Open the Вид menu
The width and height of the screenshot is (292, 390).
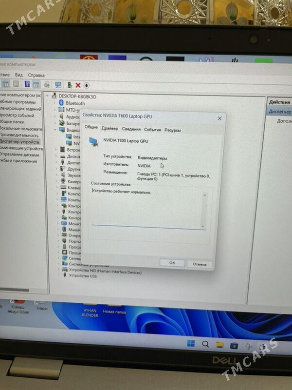click(x=18, y=75)
